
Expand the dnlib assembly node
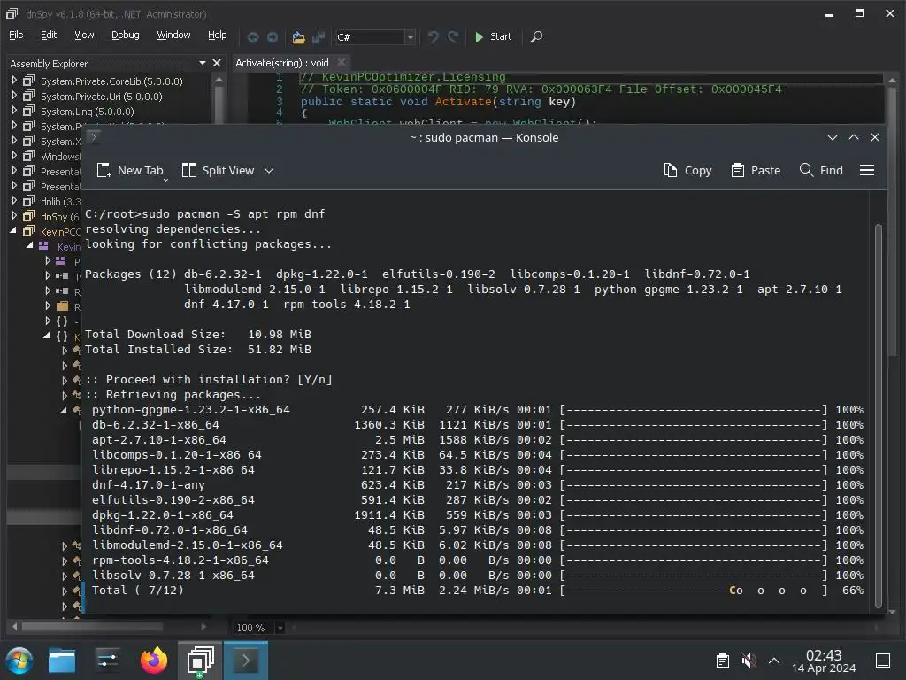14,201
